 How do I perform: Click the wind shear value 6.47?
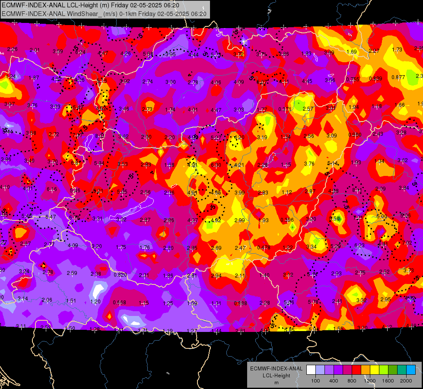point(51,217)
